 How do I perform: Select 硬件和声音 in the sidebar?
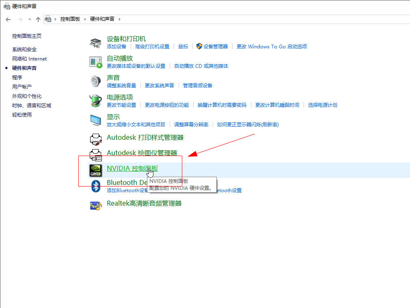[x=24, y=68]
